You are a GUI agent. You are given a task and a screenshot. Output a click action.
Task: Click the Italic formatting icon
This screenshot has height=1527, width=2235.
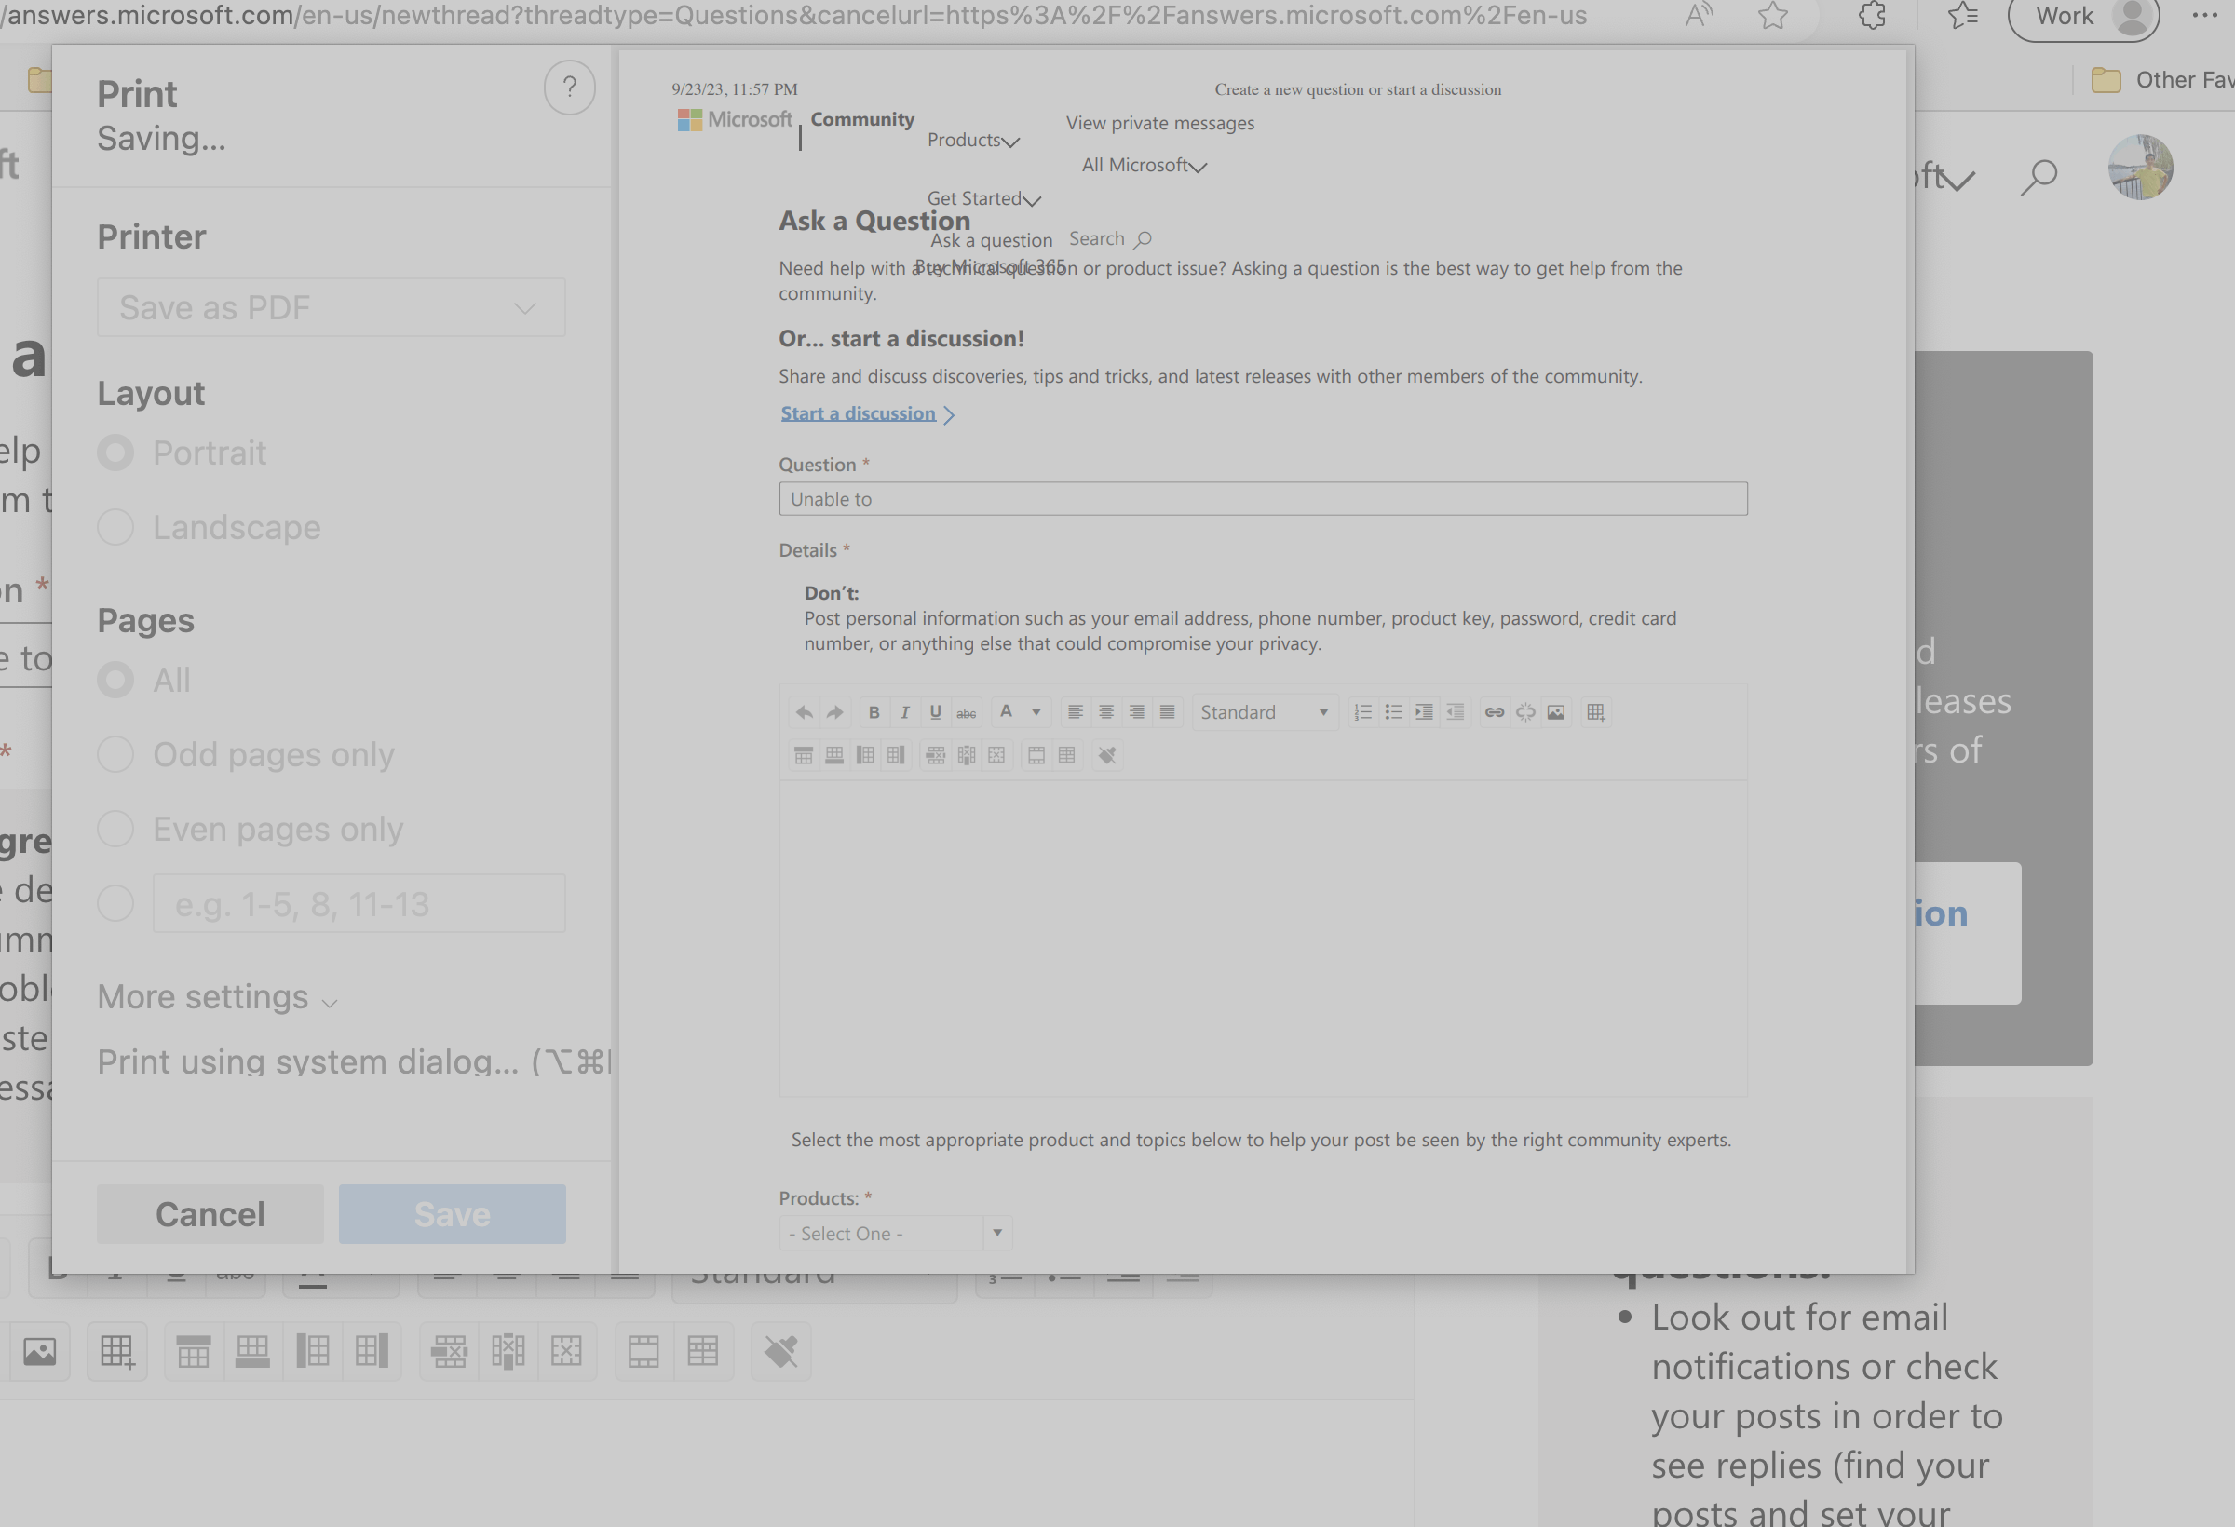(x=901, y=711)
